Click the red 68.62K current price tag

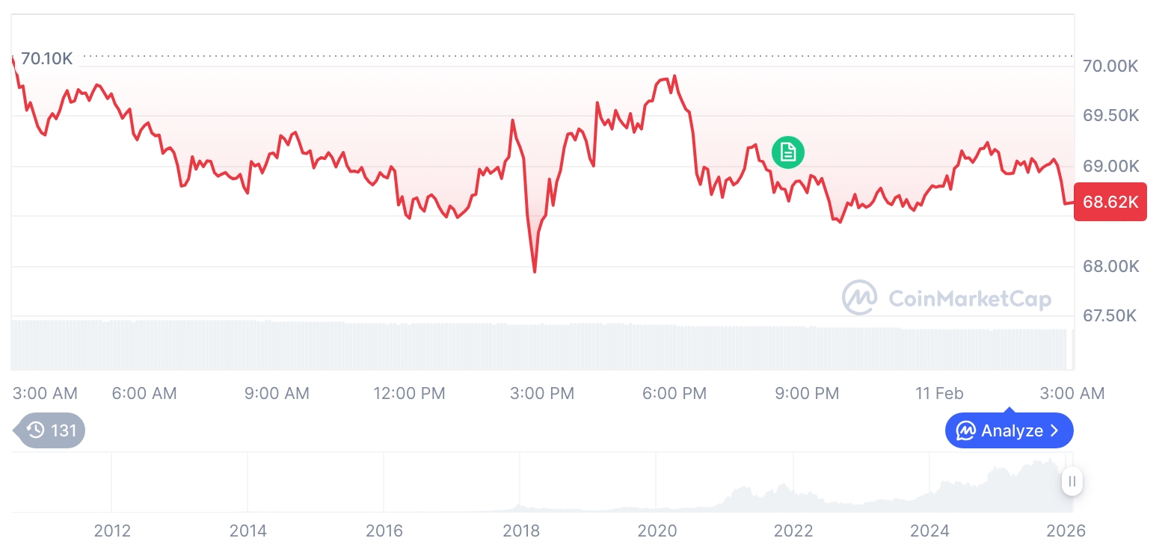(x=1110, y=202)
